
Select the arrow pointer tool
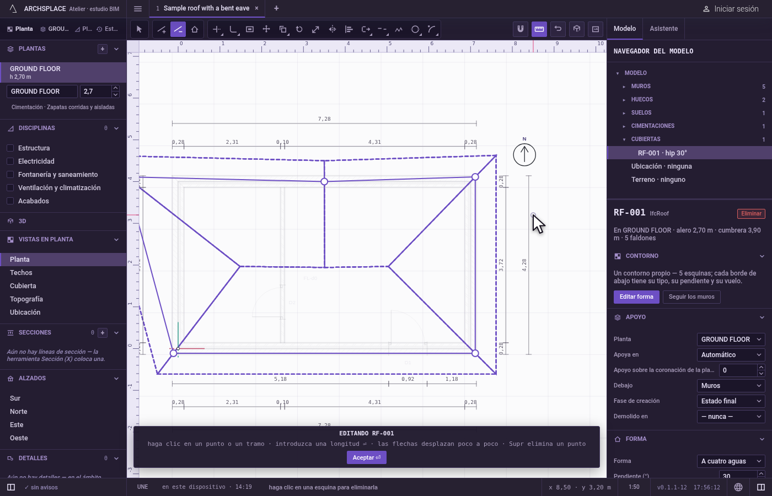[139, 29]
